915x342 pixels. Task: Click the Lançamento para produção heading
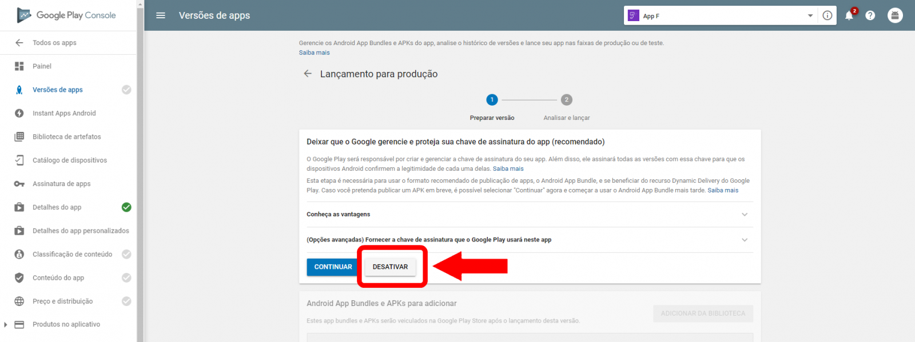379,74
